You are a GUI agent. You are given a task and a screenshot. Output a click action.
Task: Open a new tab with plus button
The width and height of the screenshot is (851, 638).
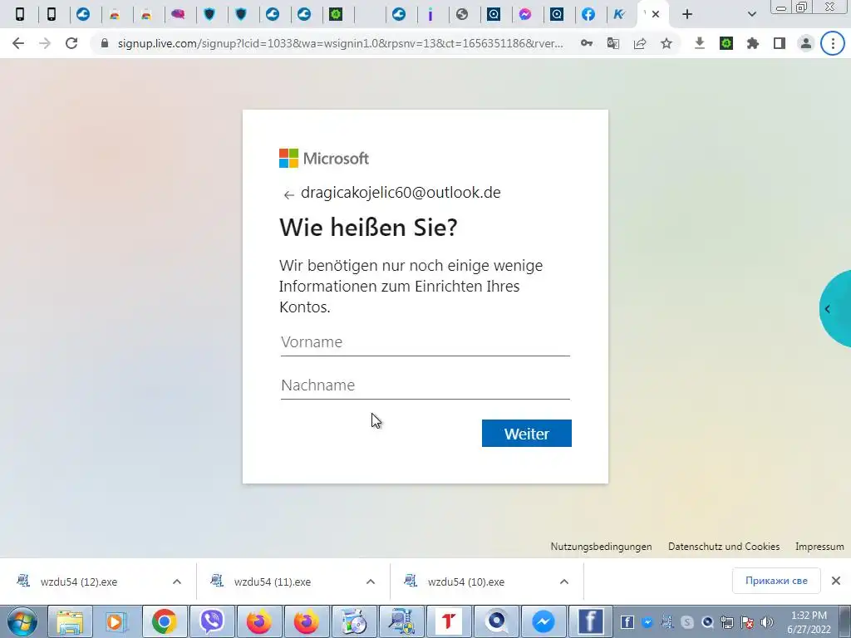point(687,15)
